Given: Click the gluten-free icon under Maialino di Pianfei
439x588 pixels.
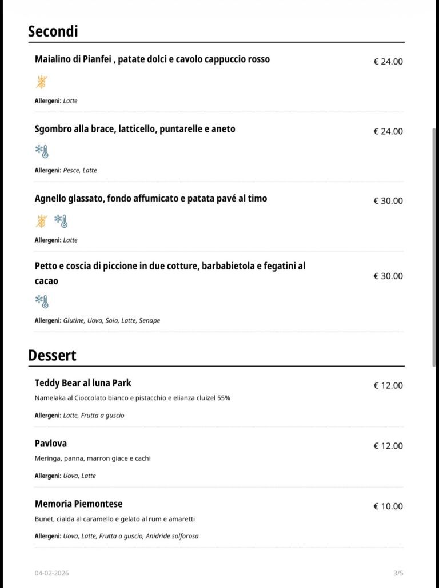Looking at the screenshot, I should pos(42,82).
